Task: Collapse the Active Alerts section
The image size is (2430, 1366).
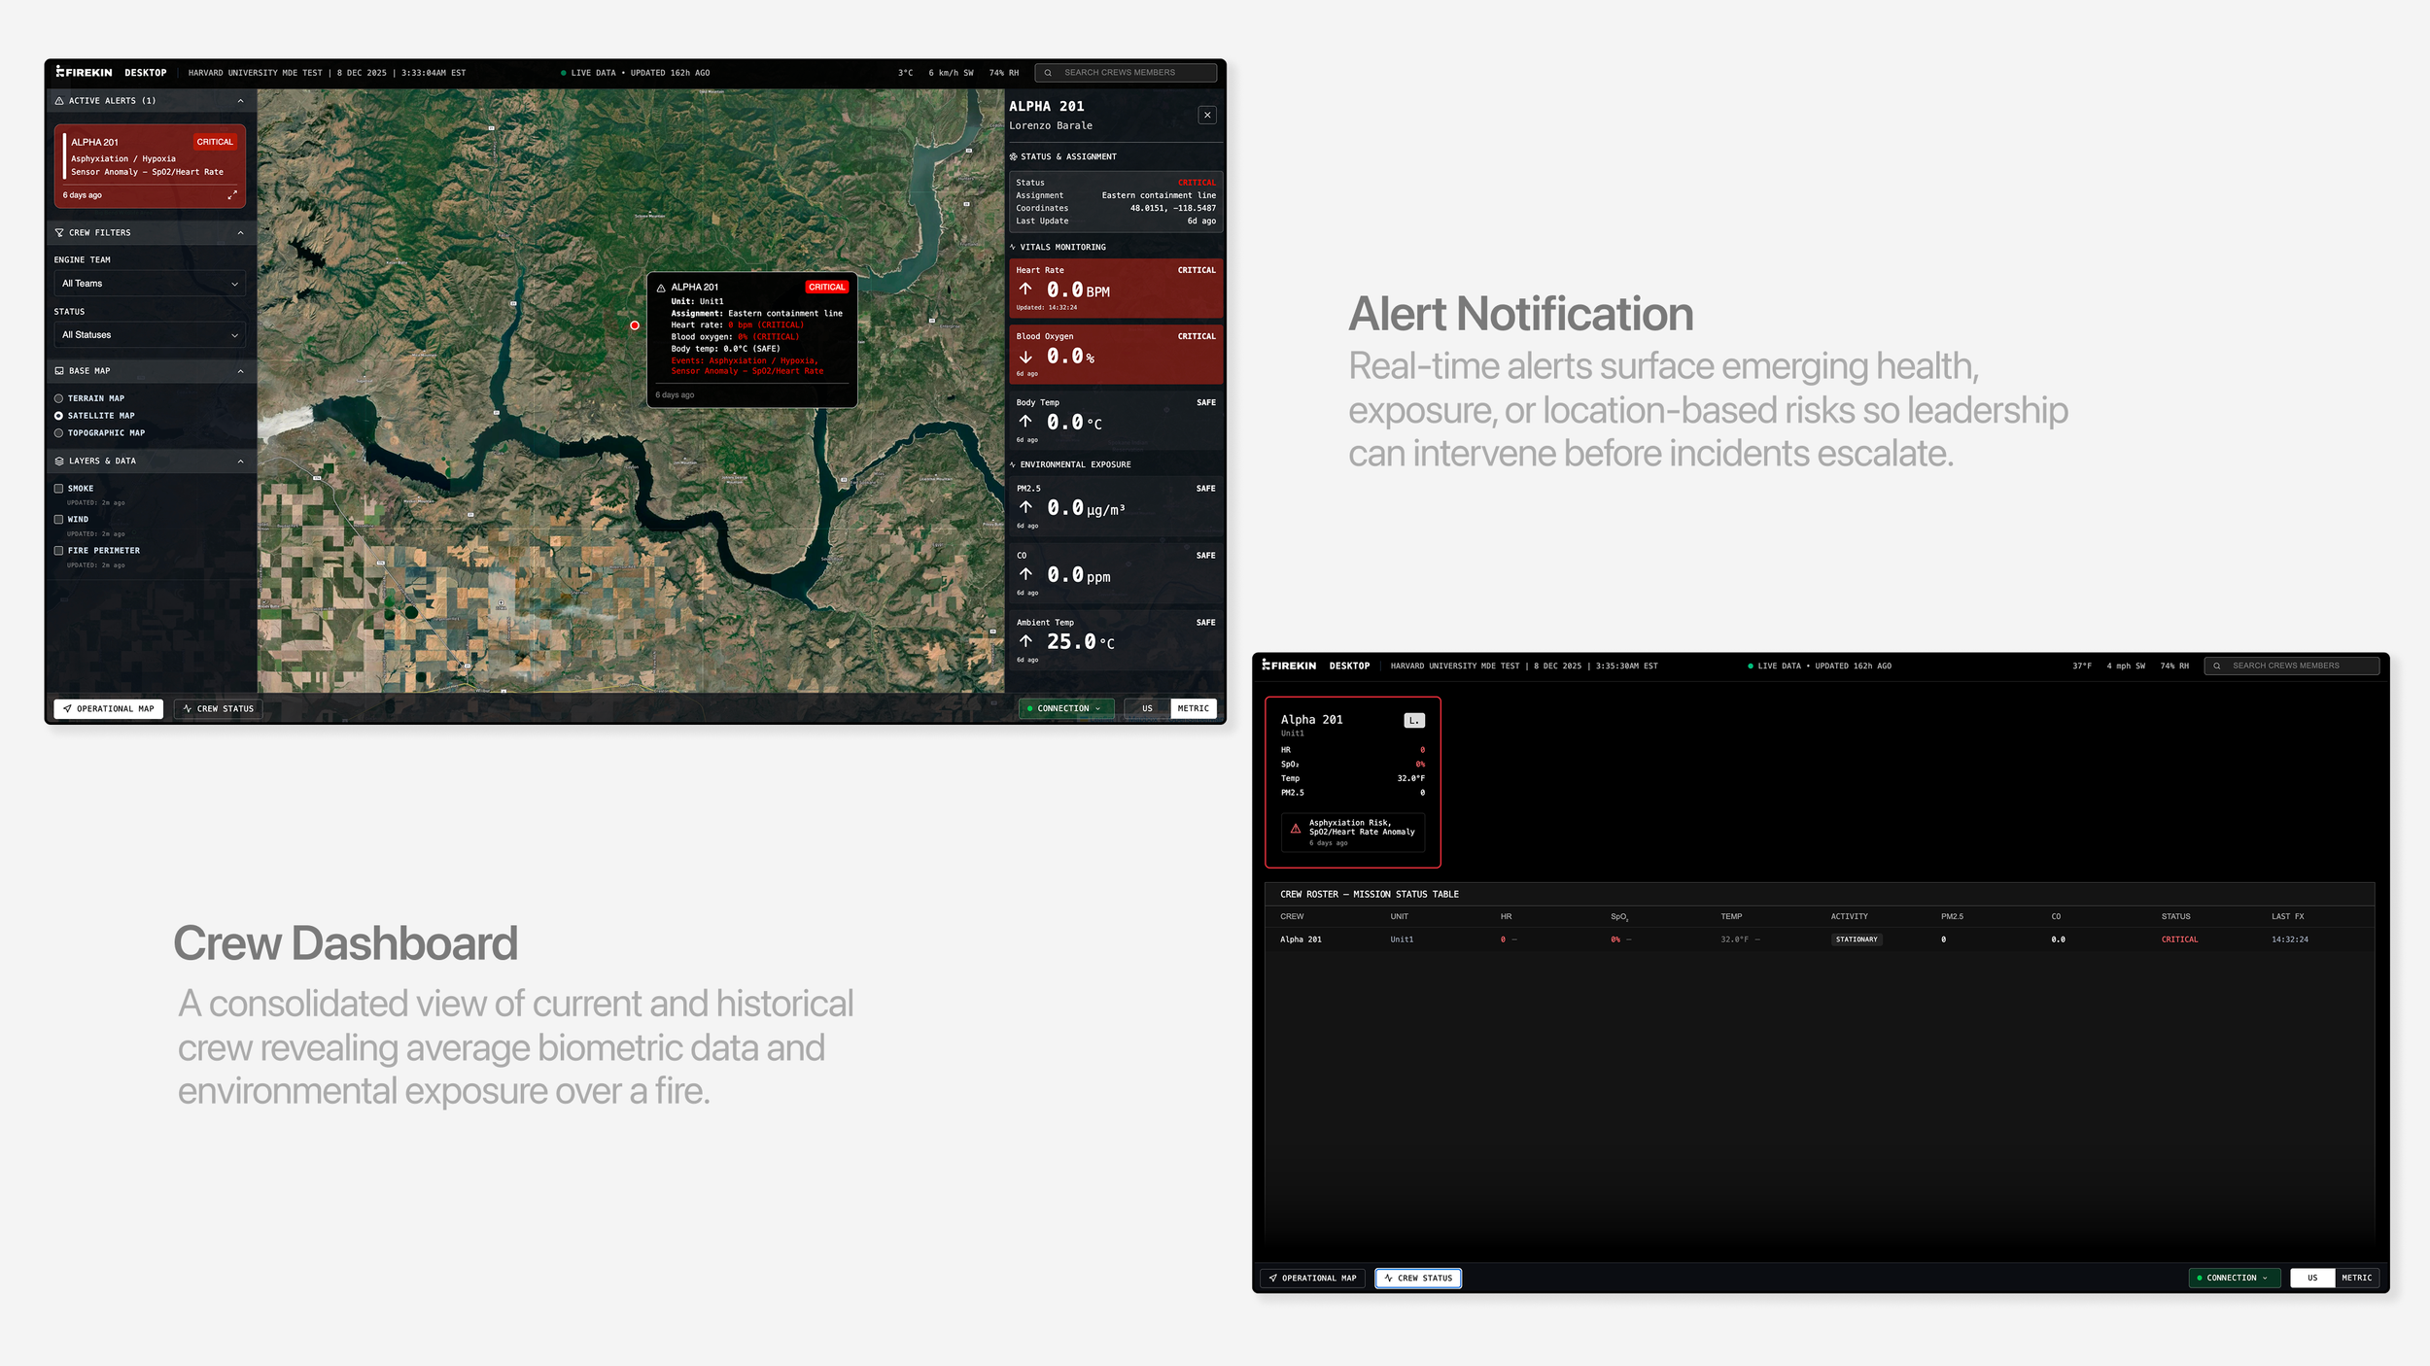Action: click(240, 101)
